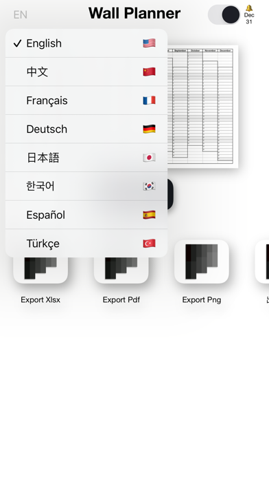Image resolution: width=269 pixels, height=479 pixels.
Task: Click the France flag icon
Action: pos(150,100)
